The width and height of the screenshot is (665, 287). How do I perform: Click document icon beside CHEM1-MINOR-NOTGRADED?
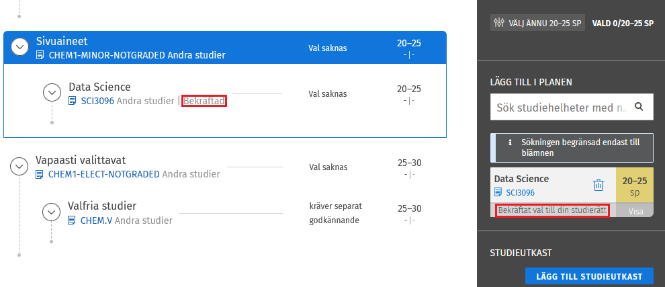40,55
